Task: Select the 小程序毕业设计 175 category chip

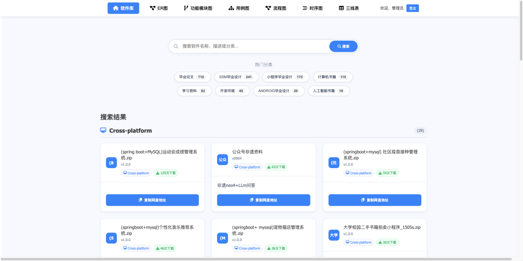Action: point(286,77)
